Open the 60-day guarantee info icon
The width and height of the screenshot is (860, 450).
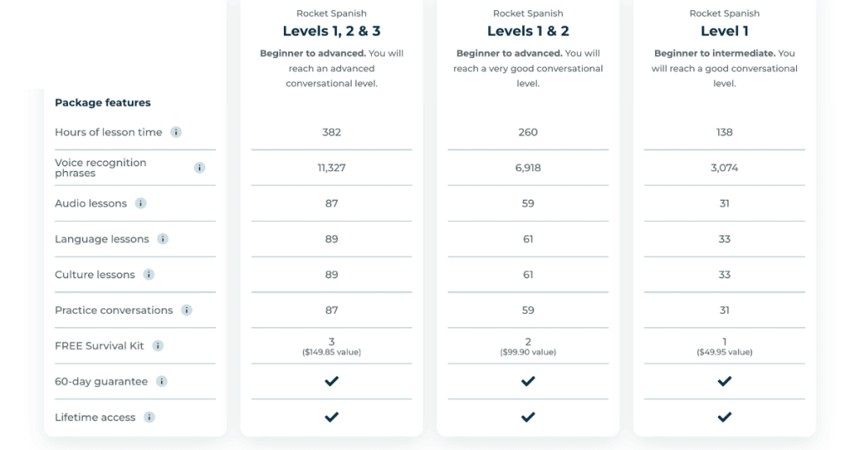click(162, 381)
